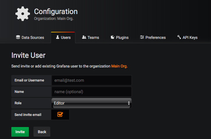Click the Role field label
Image resolution: width=211 pixels, height=139 pixels.
pos(18,103)
